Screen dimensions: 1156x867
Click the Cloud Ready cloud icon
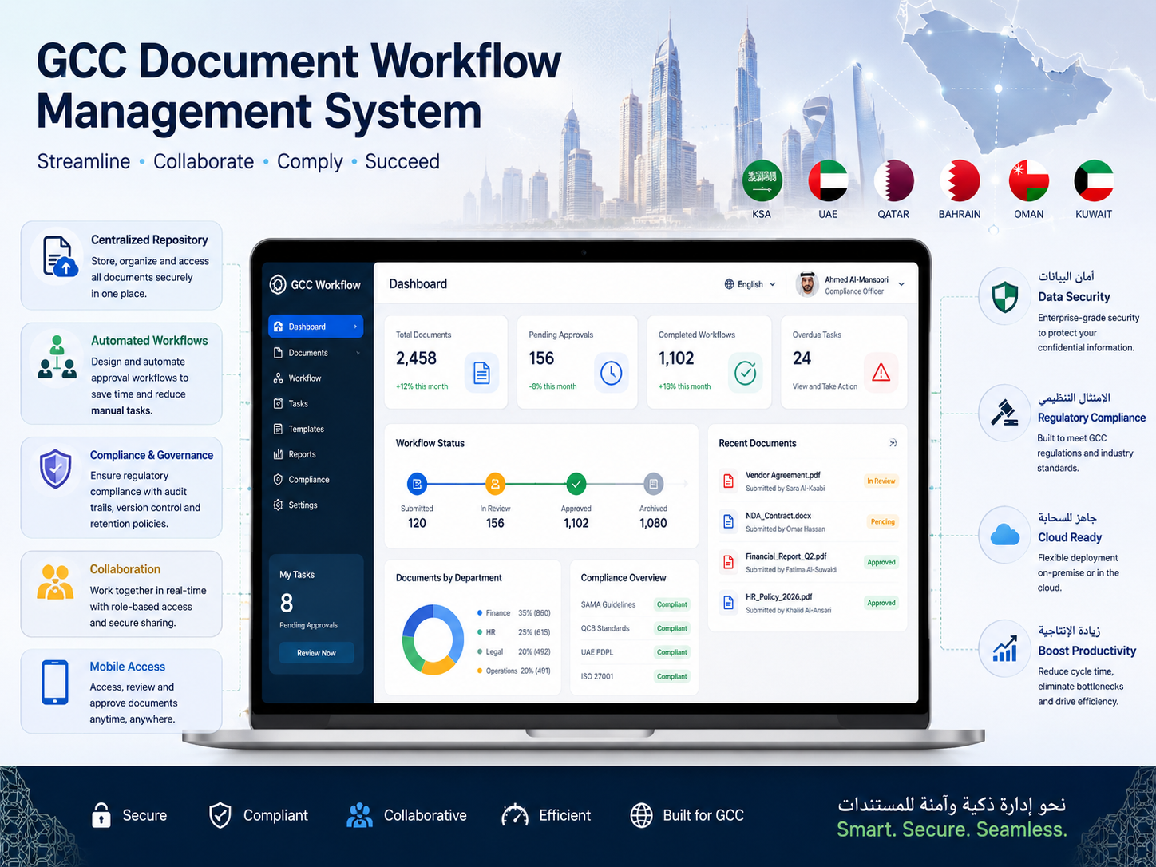1005,535
